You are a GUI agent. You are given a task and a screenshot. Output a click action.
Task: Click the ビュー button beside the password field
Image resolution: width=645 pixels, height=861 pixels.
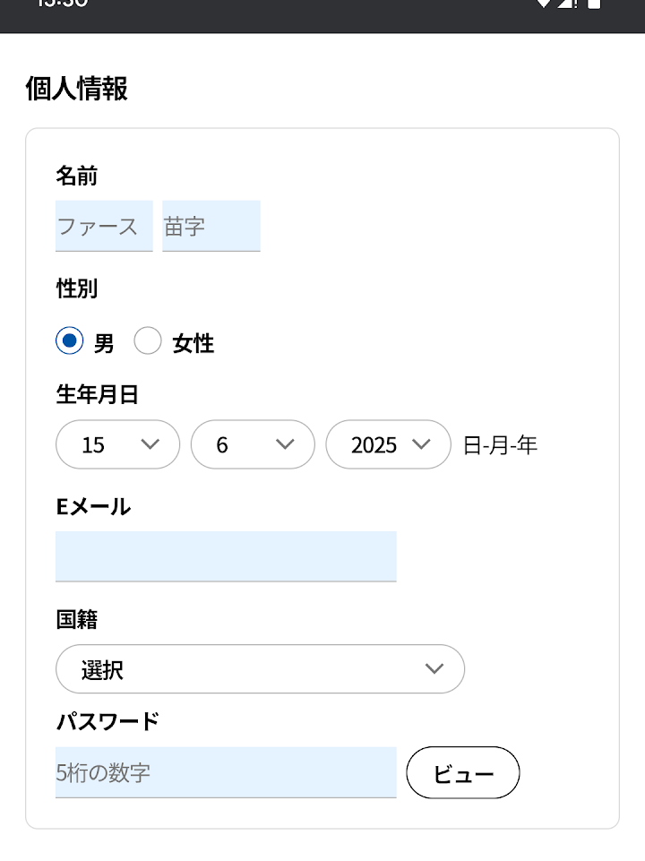463,772
